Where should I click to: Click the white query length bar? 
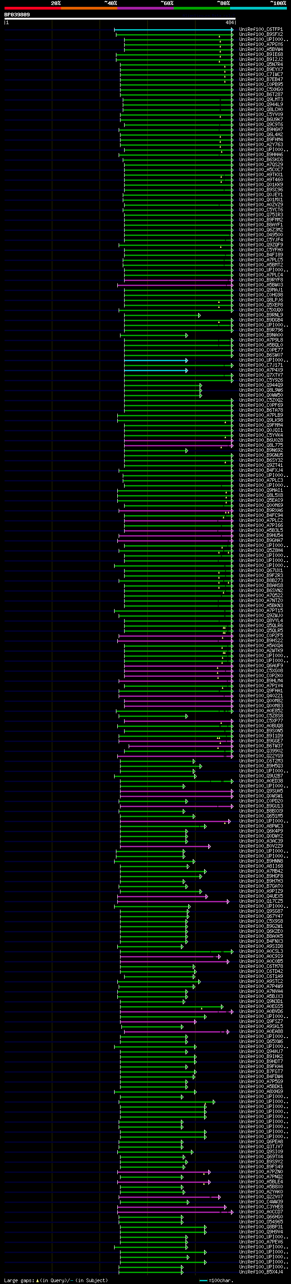tap(120, 19)
